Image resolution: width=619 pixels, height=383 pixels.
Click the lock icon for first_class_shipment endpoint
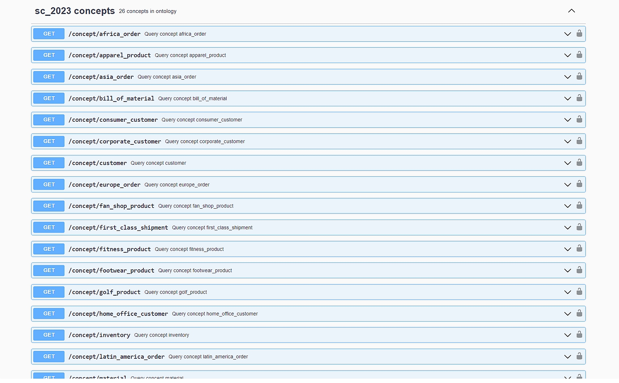(579, 227)
